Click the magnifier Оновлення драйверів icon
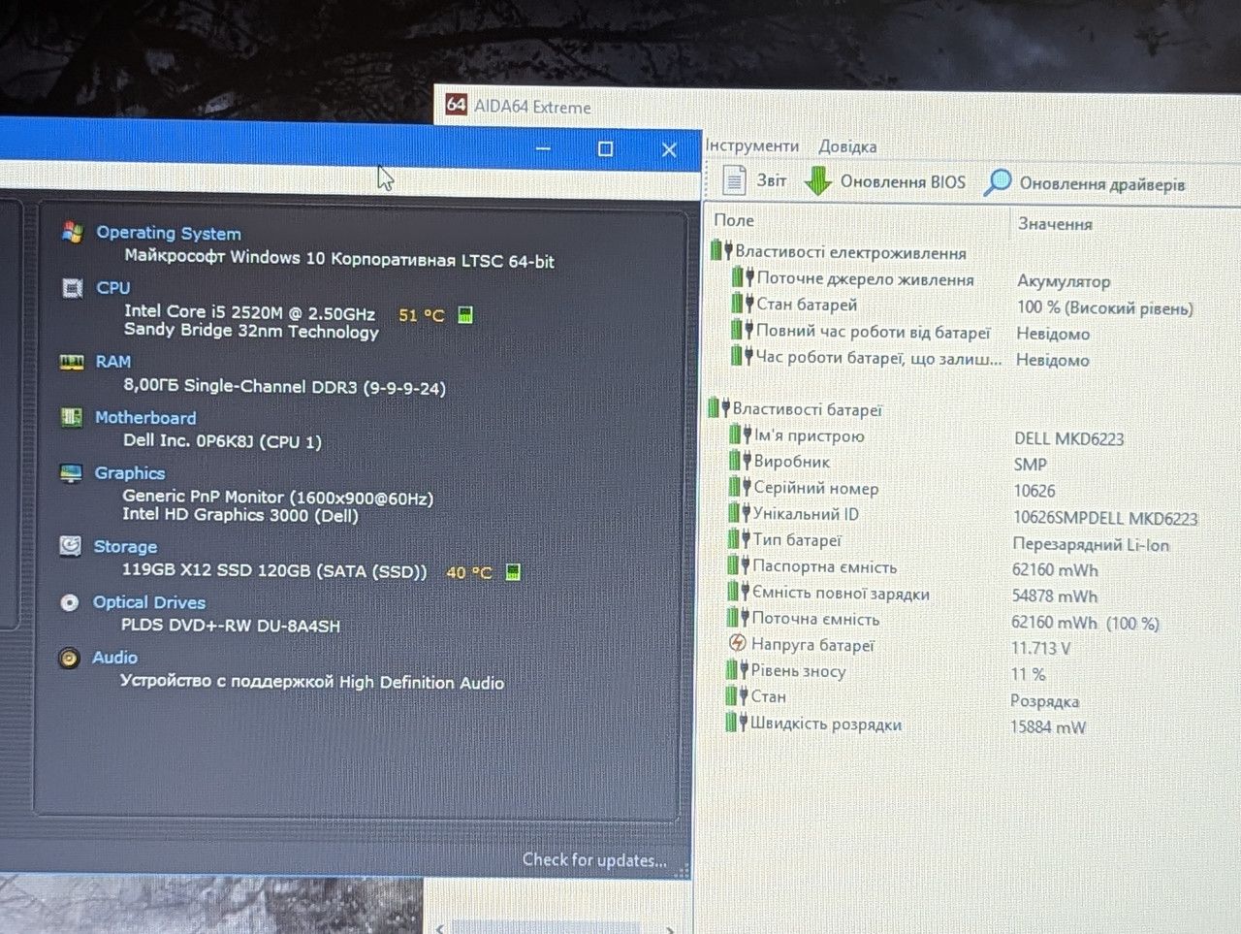This screenshot has height=934, width=1241. (x=997, y=182)
